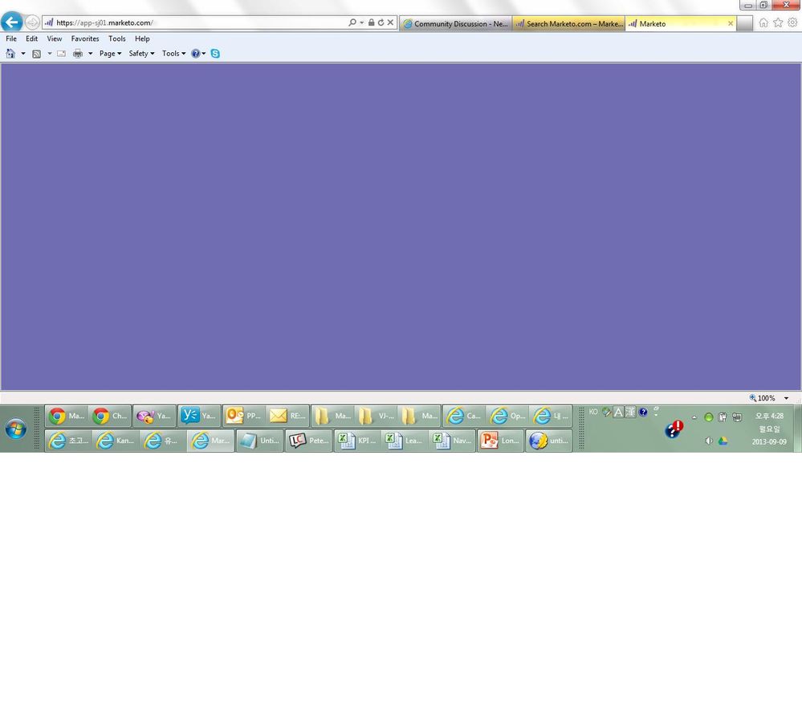Open the zoom level 100% dropdown arrow
802x723 pixels.
(786, 398)
